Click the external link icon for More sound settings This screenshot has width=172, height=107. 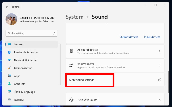(160, 80)
